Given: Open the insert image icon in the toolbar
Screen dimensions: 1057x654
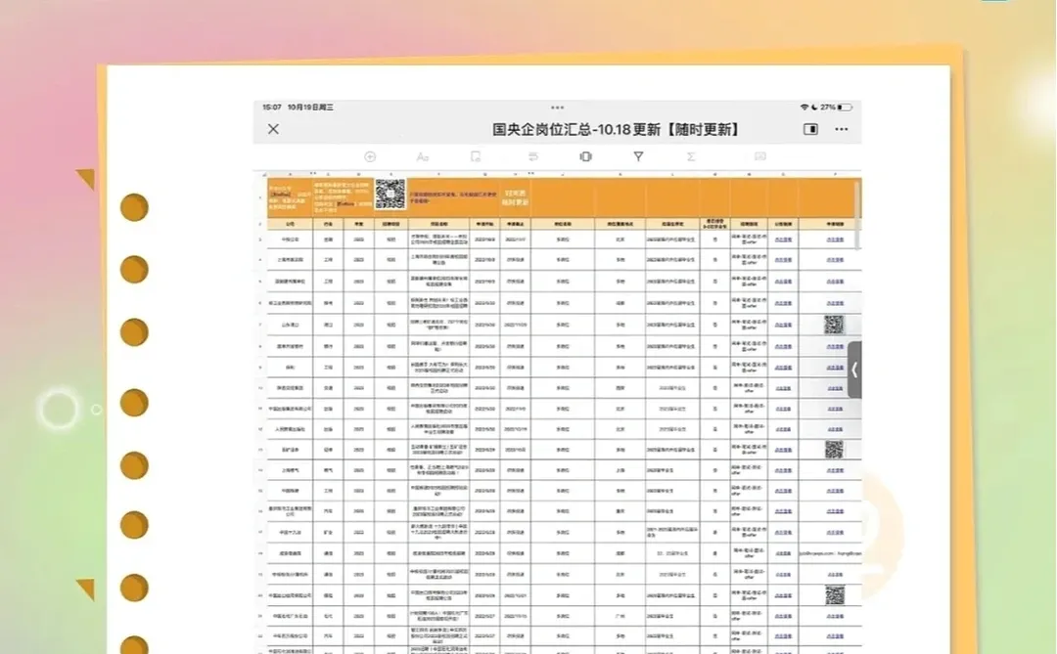Looking at the screenshot, I should (x=758, y=156).
